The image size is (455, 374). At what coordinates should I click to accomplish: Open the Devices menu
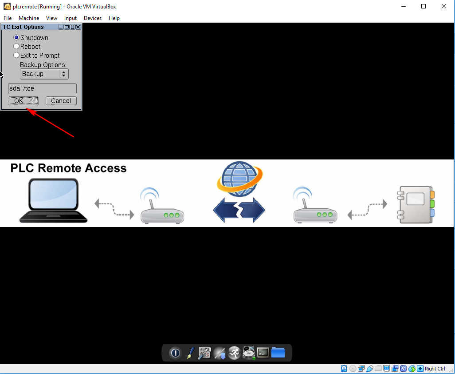point(93,18)
